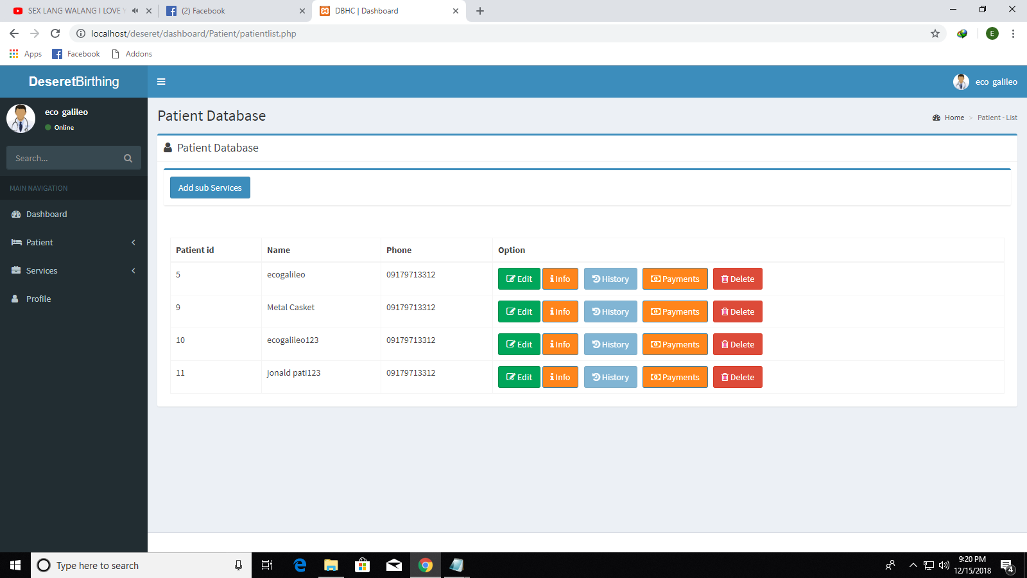Type in the sidebar Search field
The image size is (1027, 578).
tap(64, 158)
